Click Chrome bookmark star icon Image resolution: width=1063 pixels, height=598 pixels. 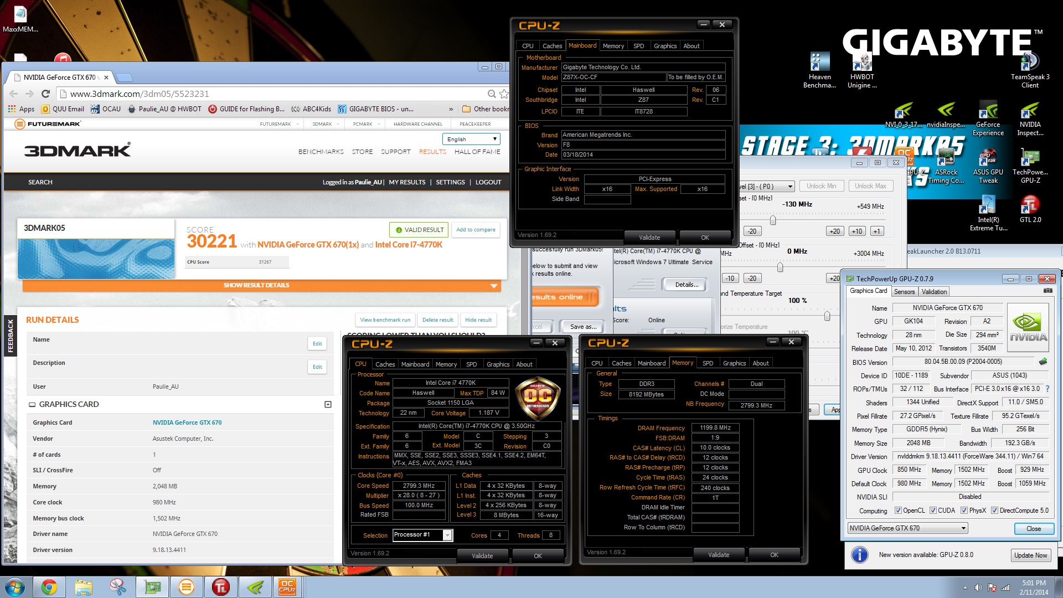503,94
